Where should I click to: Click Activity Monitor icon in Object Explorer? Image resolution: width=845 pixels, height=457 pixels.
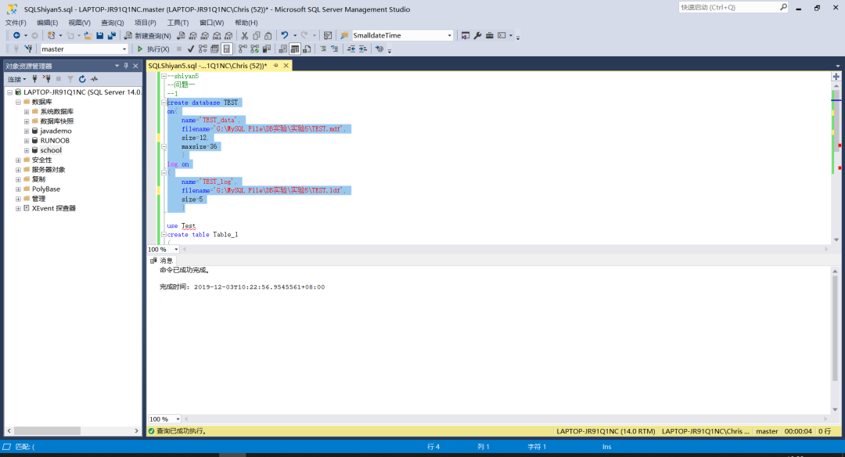coord(95,79)
